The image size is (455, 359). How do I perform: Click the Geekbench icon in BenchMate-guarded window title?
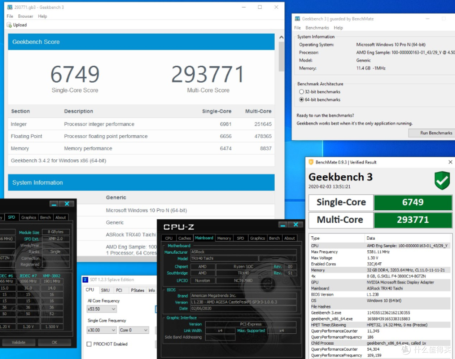[297, 19]
